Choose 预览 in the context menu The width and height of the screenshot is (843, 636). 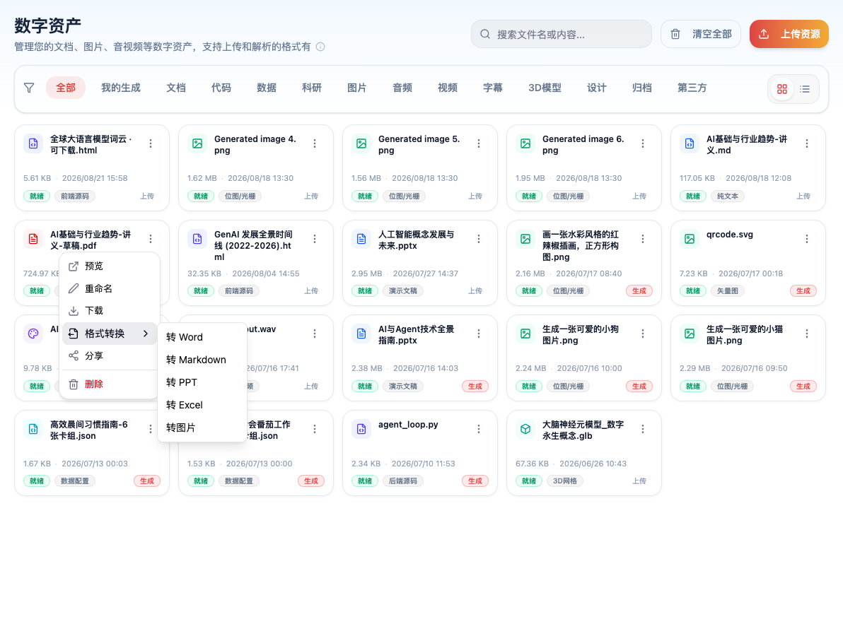pyautogui.click(x=110, y=266)
